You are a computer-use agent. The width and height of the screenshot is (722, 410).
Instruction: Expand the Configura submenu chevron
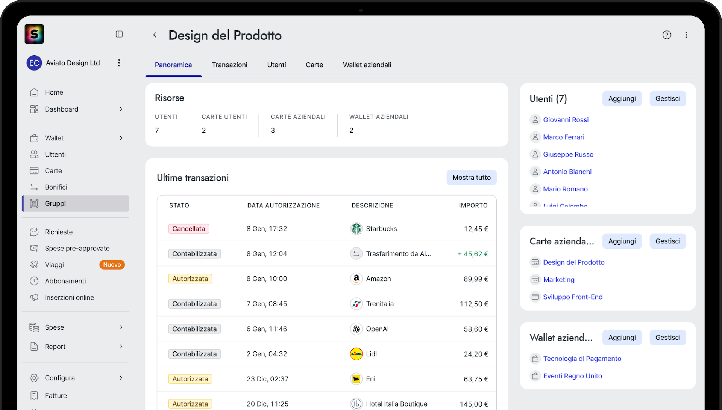point(121,378)
